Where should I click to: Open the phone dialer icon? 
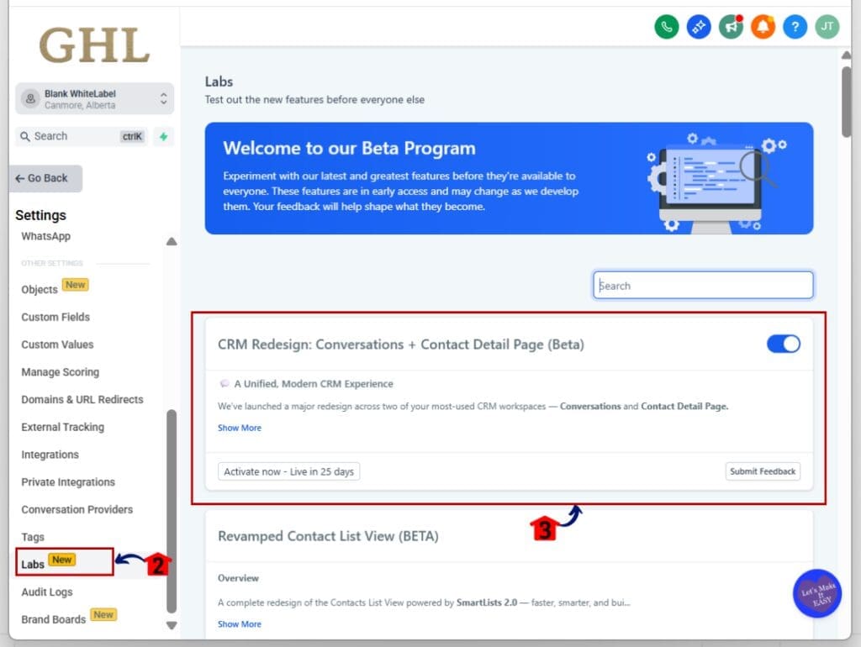click(x=666, y=27)
